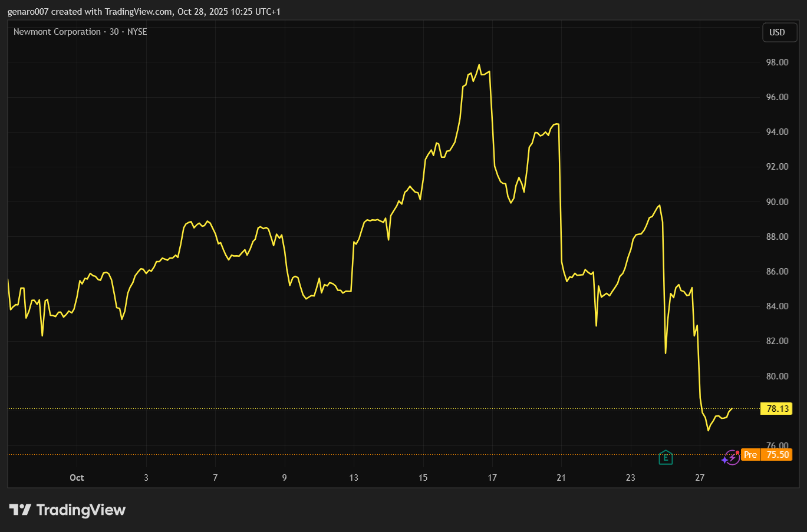Click the date label 9 on time axis

tap(284, 477)
